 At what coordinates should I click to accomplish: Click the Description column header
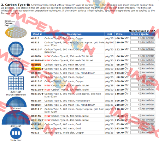pos(74,34)
